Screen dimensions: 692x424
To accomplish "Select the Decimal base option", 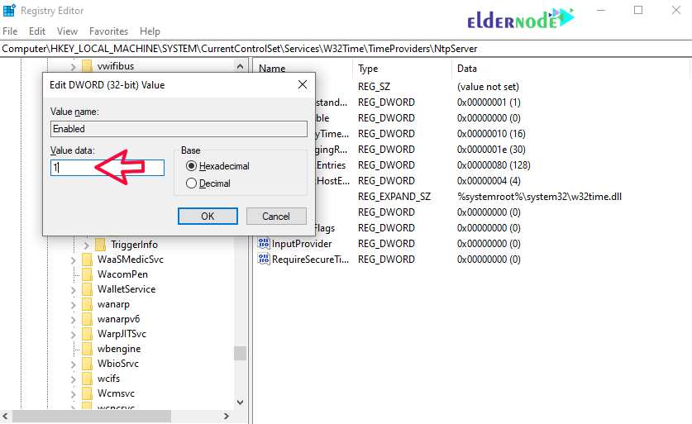I will [x=192, y=183].
